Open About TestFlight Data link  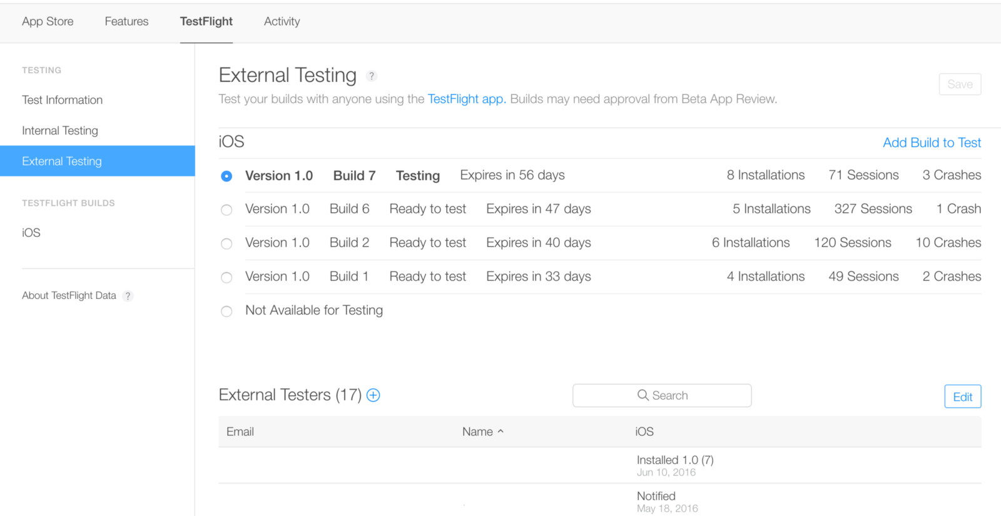tap(69, 295)
